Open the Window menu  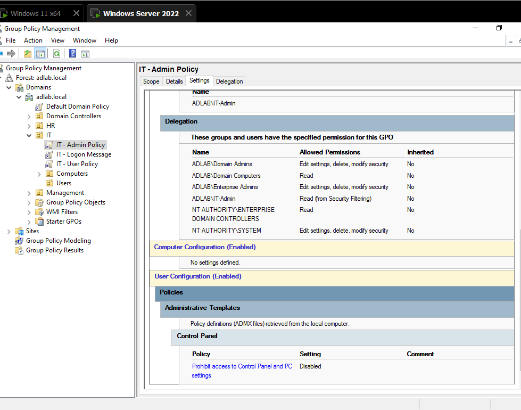tap(85, 40)
